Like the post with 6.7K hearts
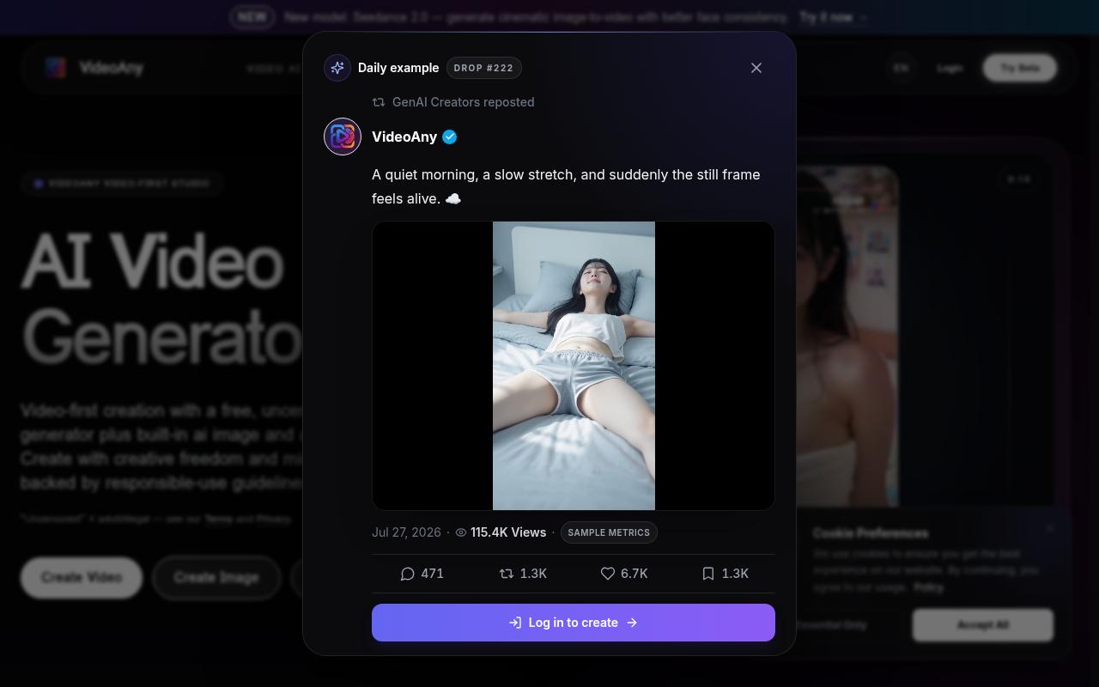The width and height of the screenshot is (1099, 687). pos(624,574)
